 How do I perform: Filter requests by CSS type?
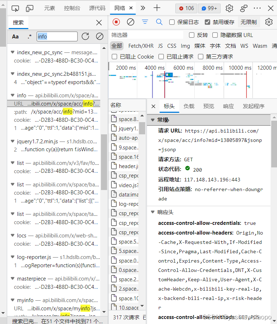172,46
